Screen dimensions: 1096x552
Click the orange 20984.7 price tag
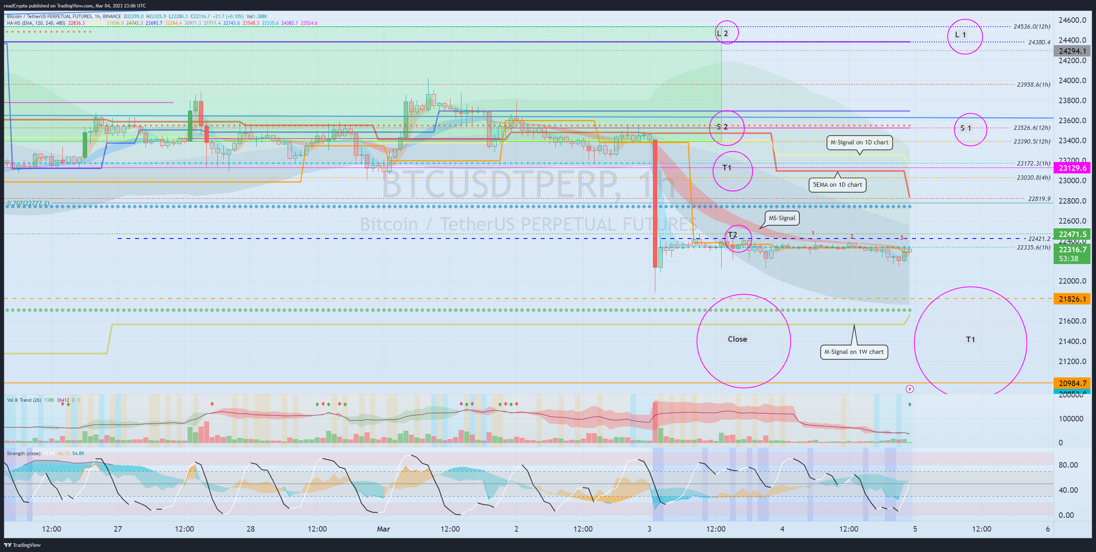[x=1072, y=383]
